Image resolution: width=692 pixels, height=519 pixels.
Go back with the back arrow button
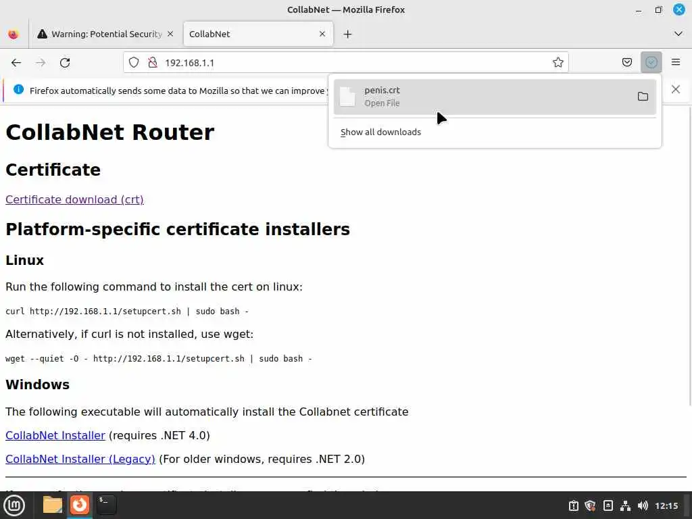point(16,63)
